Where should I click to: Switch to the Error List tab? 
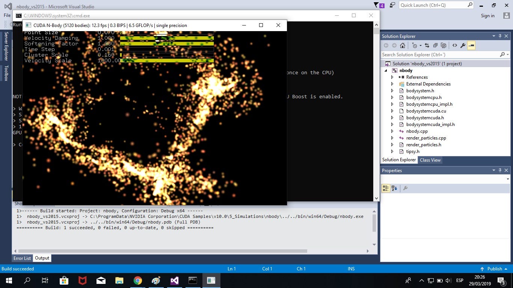pos(22,258)
